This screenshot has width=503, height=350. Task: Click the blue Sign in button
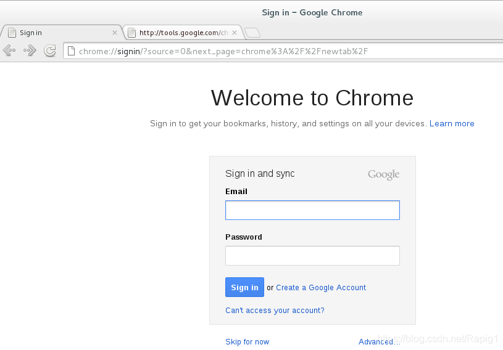(244, 287)
